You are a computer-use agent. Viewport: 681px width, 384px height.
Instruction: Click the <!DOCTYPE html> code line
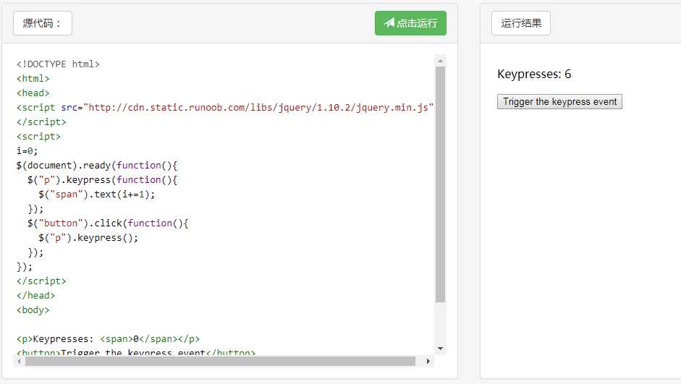(58, 64)
